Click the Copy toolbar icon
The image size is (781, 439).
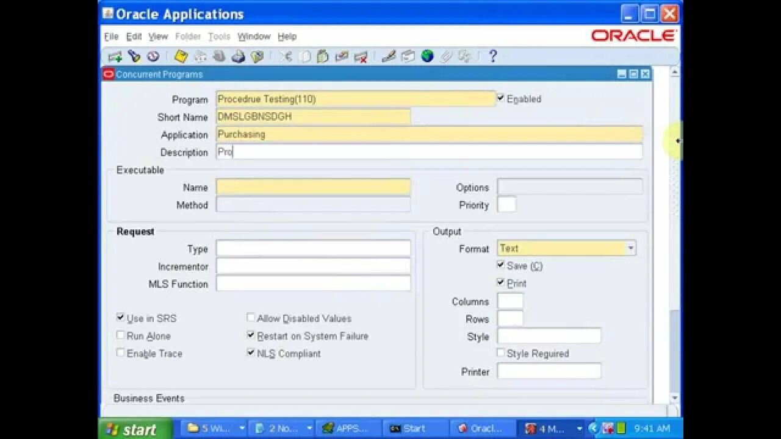point(304,57)
